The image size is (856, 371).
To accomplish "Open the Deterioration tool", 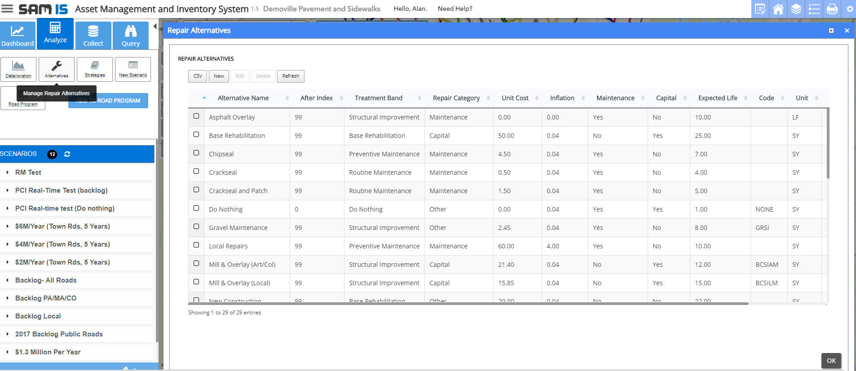I will pos(18,69).
